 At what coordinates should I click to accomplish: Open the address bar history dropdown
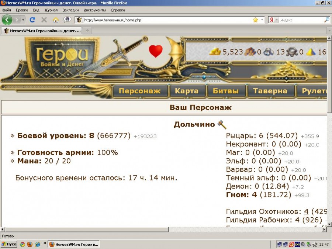pyautogui.click(x=262, y=20)
